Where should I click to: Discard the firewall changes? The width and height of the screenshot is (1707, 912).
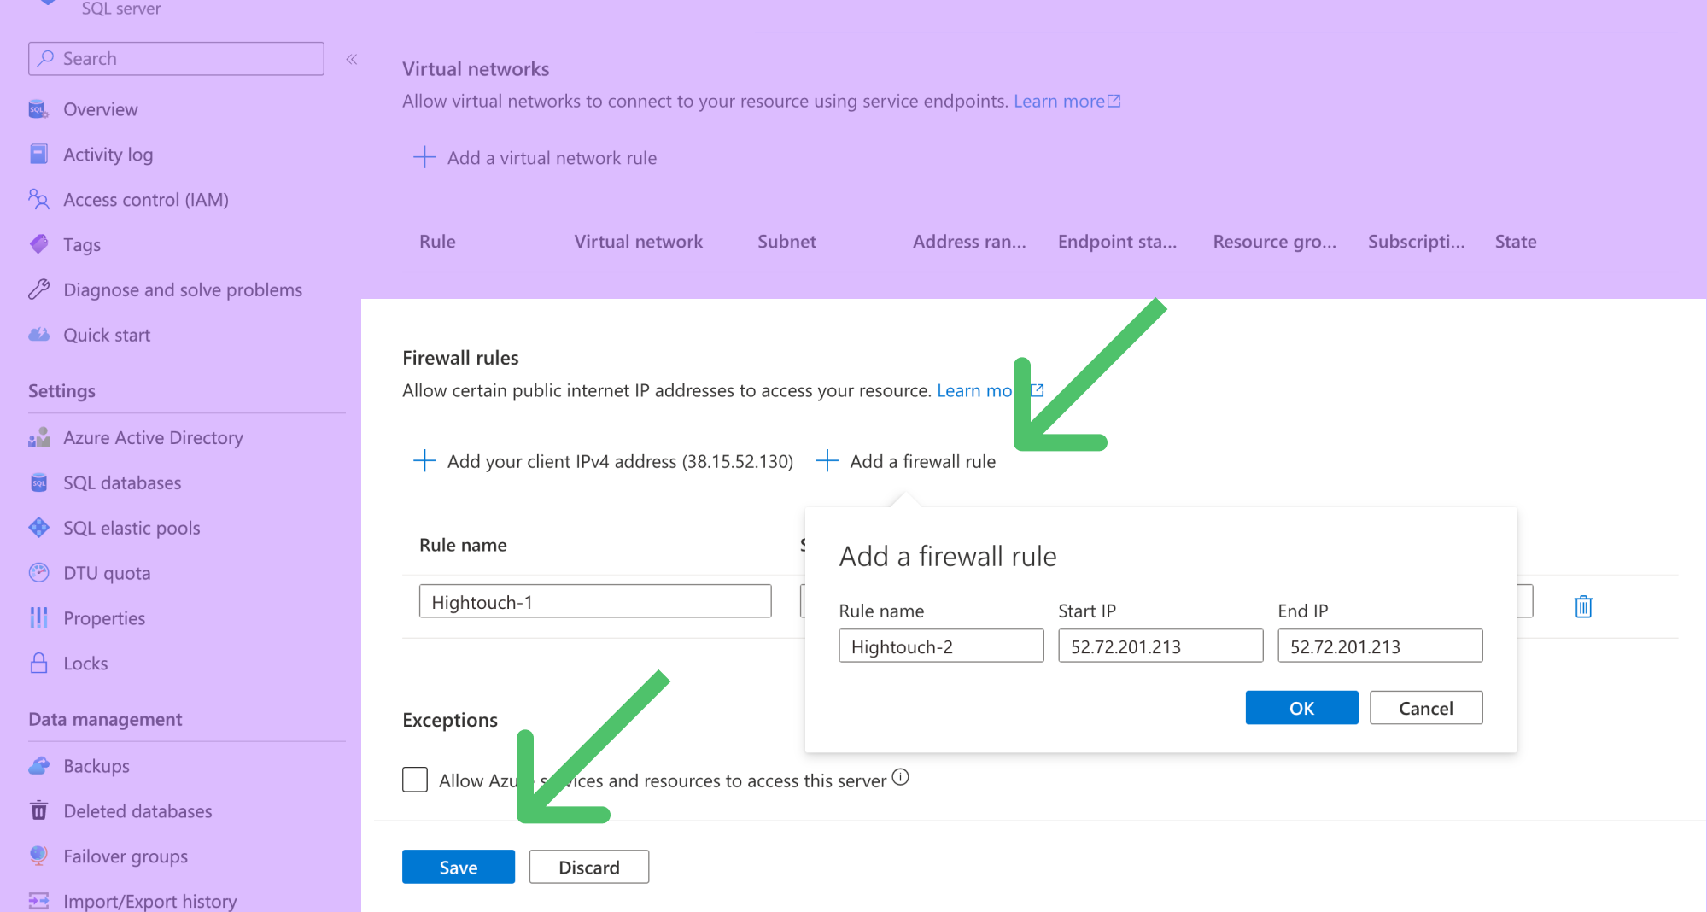(589, 867)
